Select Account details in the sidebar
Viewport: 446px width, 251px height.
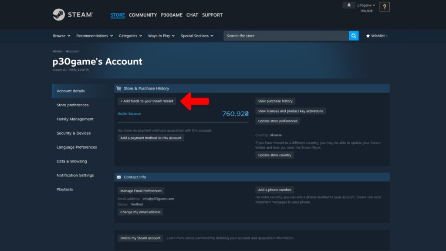[81, 91]
